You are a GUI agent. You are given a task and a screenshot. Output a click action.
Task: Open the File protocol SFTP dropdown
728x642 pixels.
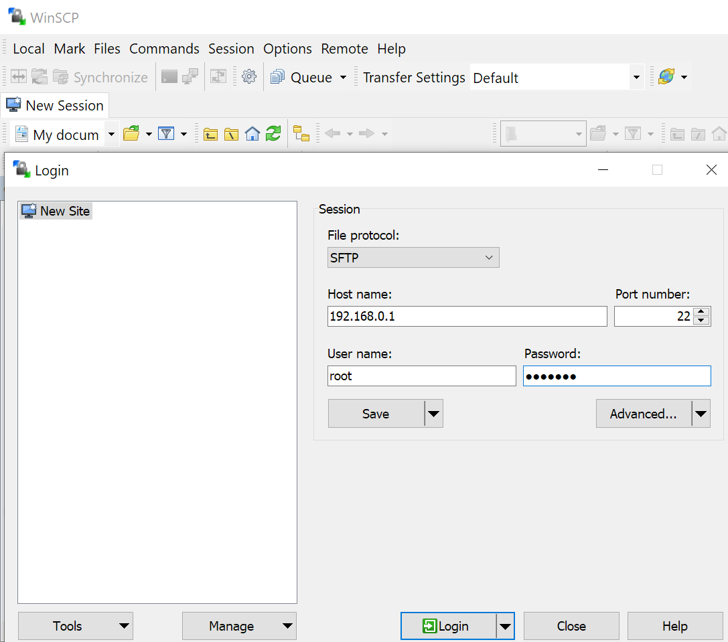click(413, 258)
